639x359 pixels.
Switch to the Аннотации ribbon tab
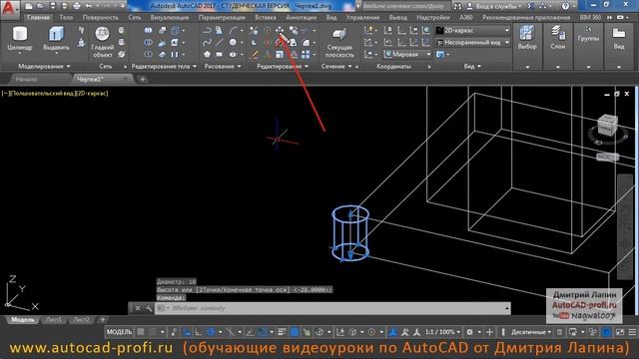(302, 18)
